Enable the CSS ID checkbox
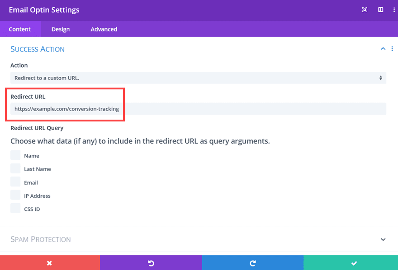Image resolution: width=398 pixels, height=270 pixels. (x=15, y=209)
